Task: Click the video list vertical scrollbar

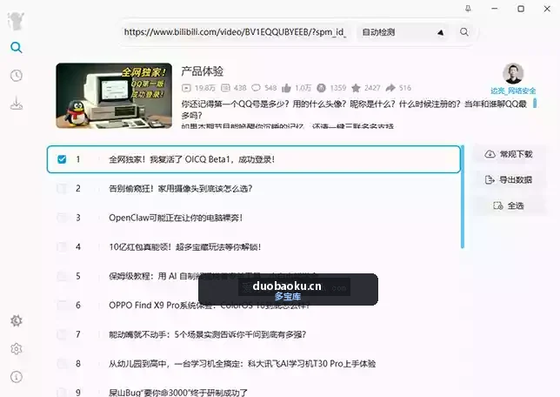Action: point(463,197)
